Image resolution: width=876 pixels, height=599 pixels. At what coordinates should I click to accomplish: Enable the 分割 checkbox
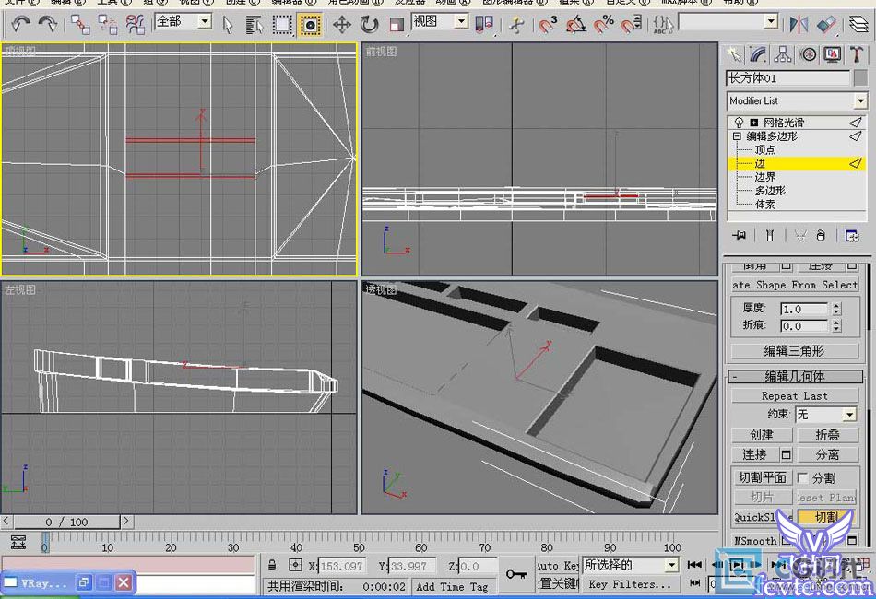point(803,478)
